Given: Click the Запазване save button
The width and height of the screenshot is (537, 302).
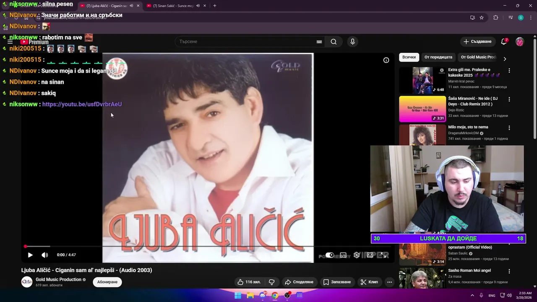Looking at the screenshot, I should click(337, 282).
